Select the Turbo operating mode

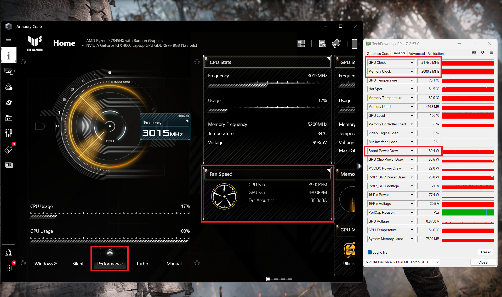tap(142, 264)
